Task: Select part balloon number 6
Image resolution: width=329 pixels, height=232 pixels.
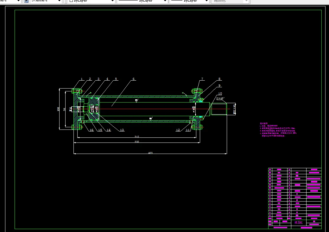Action: click(133, 79)
